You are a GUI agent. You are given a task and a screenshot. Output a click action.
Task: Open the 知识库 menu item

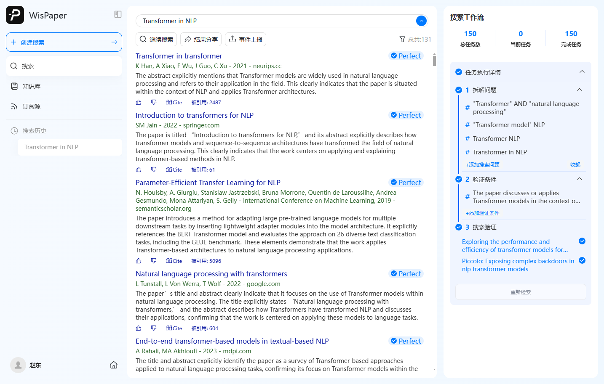64,86
